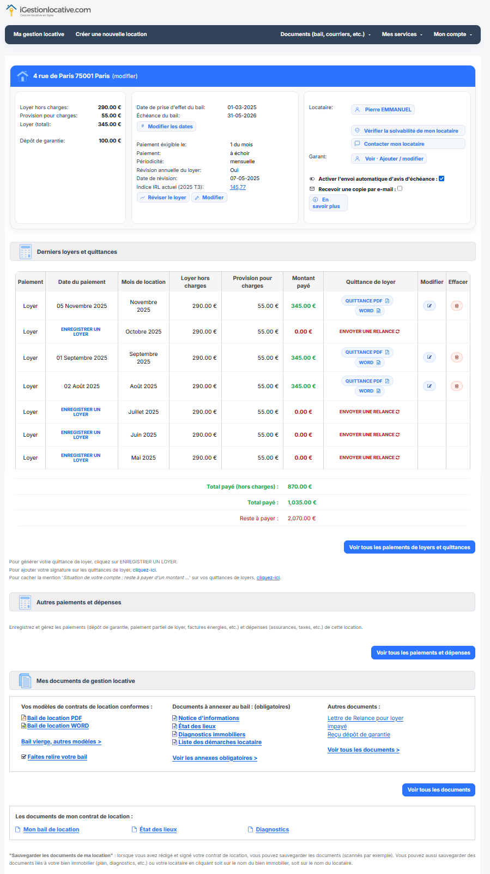Open Documents (bail, courriers, etc.) dropdown
The height and width of the screenshot is (874, 490).
[325, 34]
